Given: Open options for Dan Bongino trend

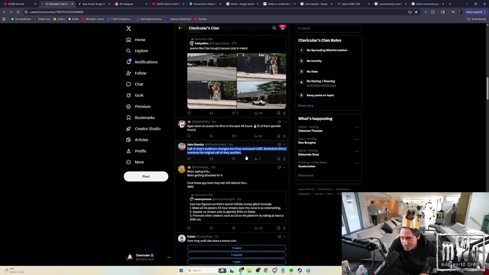Looking at the screenshot, I should point(357,139).
